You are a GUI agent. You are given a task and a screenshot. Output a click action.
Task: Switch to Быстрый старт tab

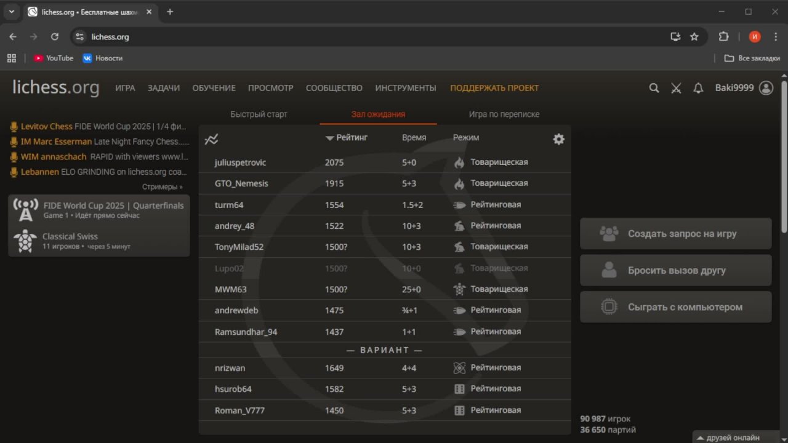click(x=259, y=114)
